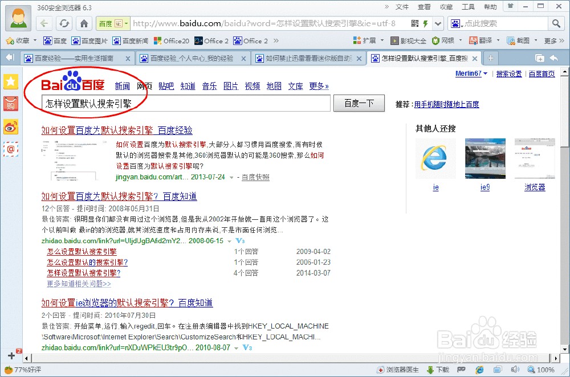
Task: Open the 文件 menu
Action: (x=402, y=7)
